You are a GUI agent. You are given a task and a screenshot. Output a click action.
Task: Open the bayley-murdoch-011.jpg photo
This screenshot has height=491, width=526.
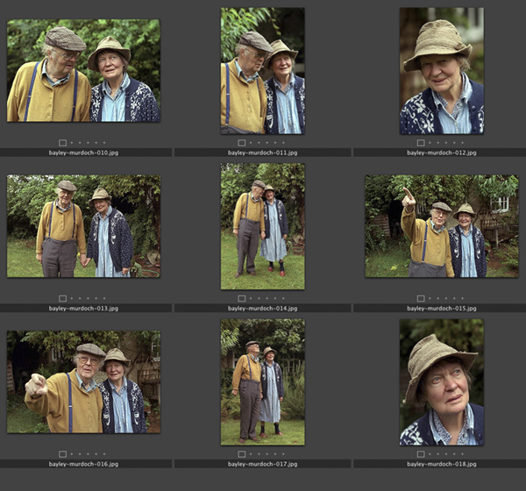(x=262, y=71)
